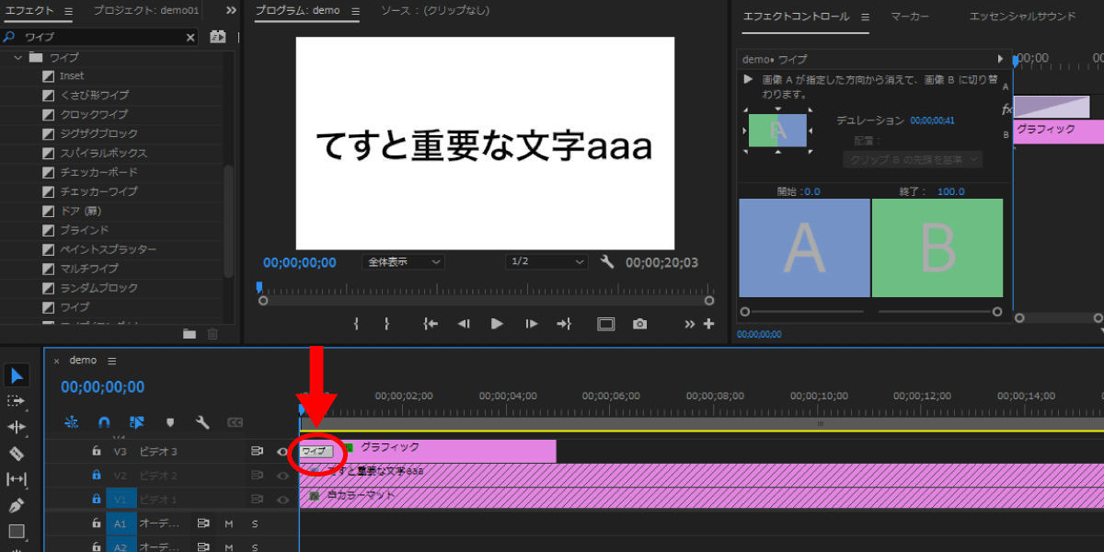Switch to エッセンシャルサウンド tab
The height and width of the screenshot is (552, 1104).
(x=1021, y=17)
